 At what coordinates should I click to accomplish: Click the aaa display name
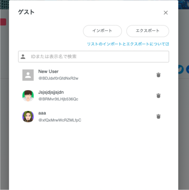[42, 113]
